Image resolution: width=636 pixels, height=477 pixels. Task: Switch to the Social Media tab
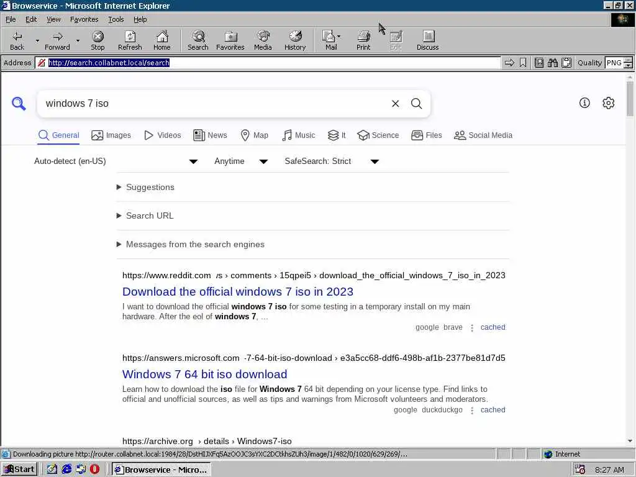tap(483, 135)
